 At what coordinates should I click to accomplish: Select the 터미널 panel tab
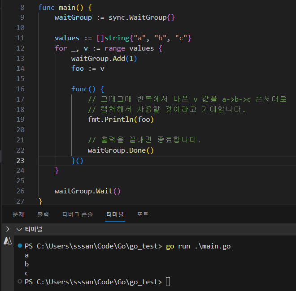(x=115, y=214)
